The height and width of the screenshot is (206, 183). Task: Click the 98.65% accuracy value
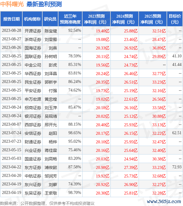coord(75,133)
